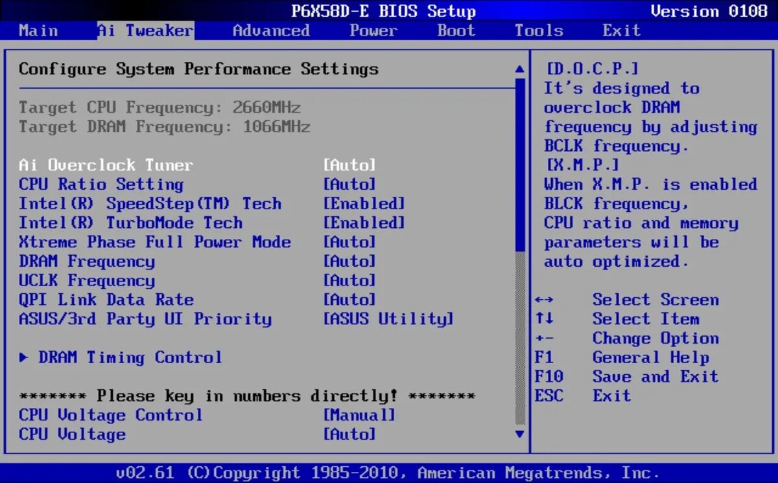Screen dimensions: 778x483
Task: Change CPU Ratio Setting [Auto] value
Action: click(x=349, y=185)
